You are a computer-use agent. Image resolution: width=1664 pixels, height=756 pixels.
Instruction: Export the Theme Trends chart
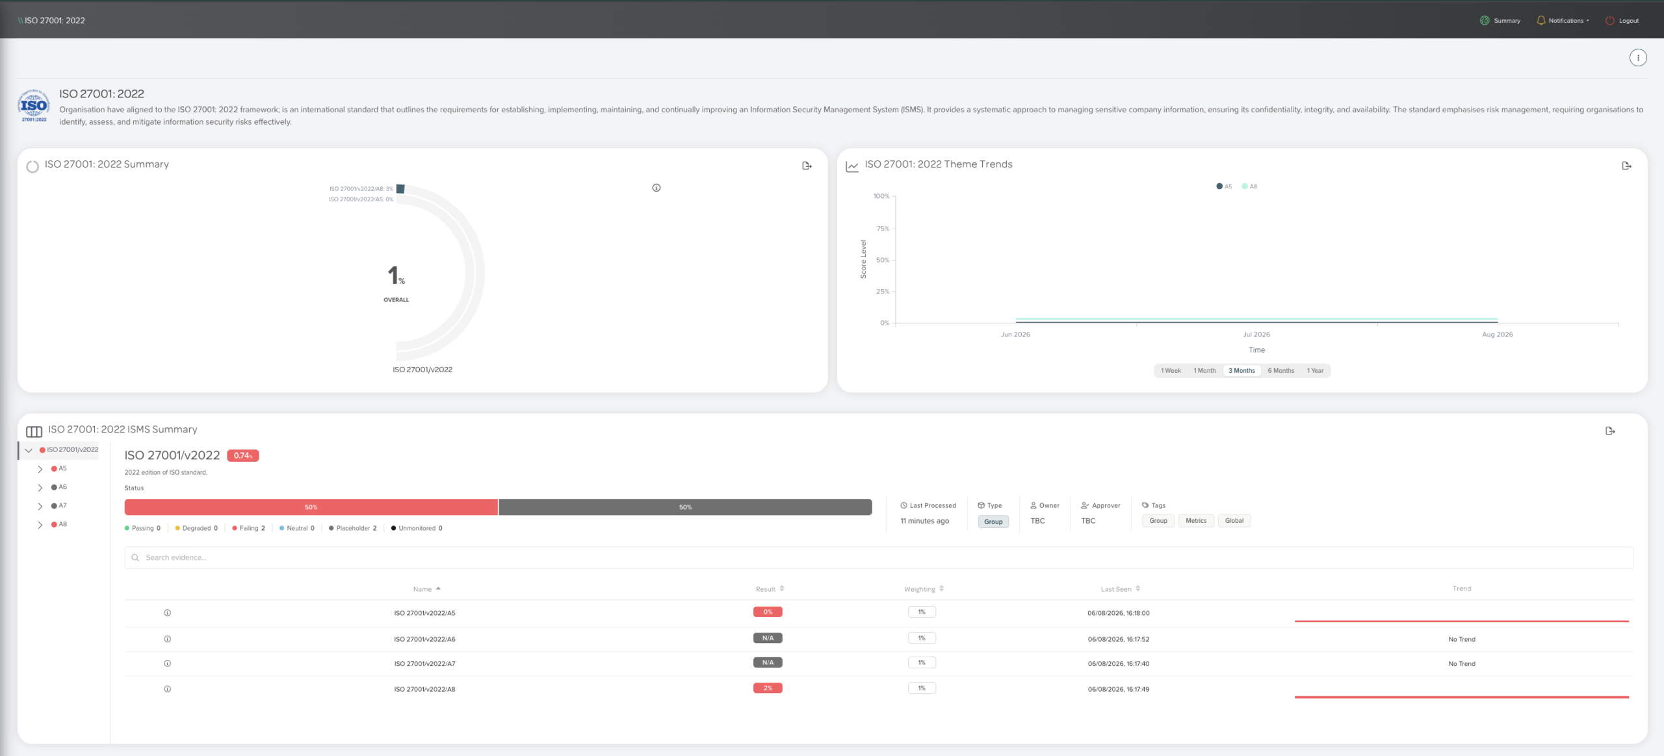pos(1626,166)
